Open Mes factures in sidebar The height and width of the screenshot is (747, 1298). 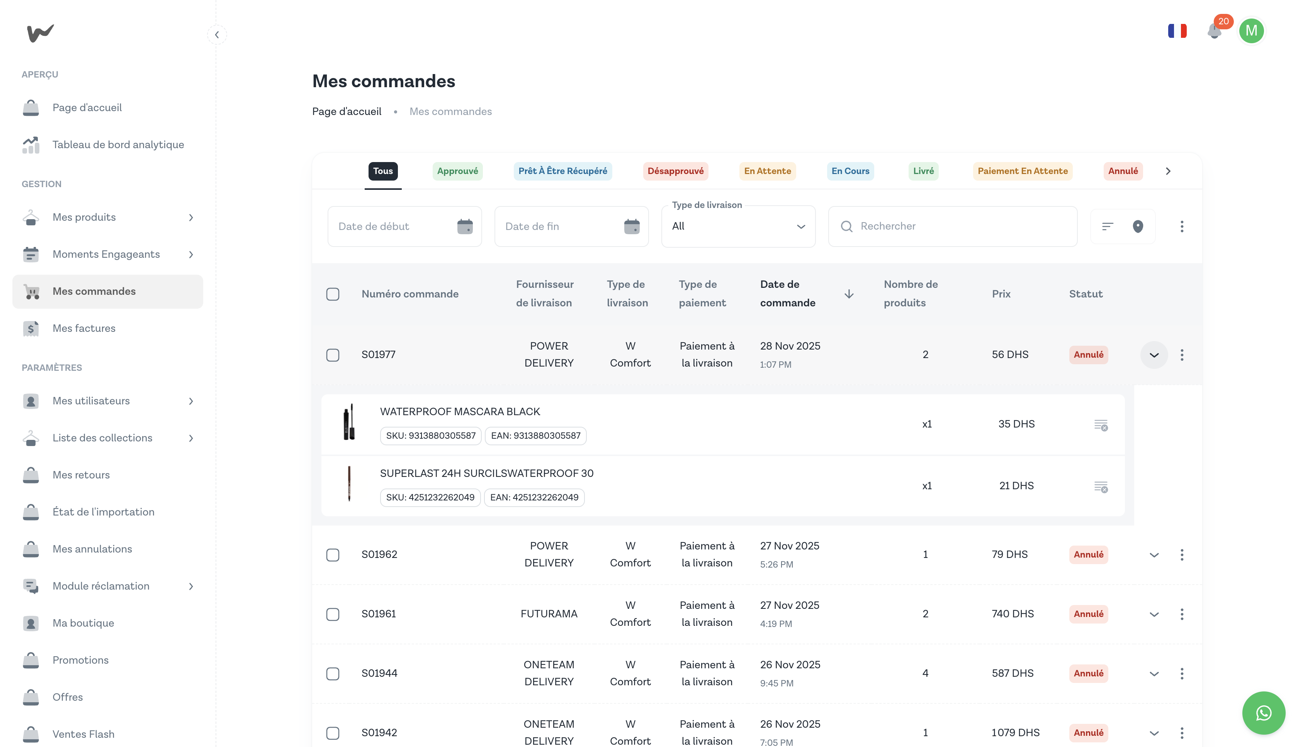tap(84, 328)
